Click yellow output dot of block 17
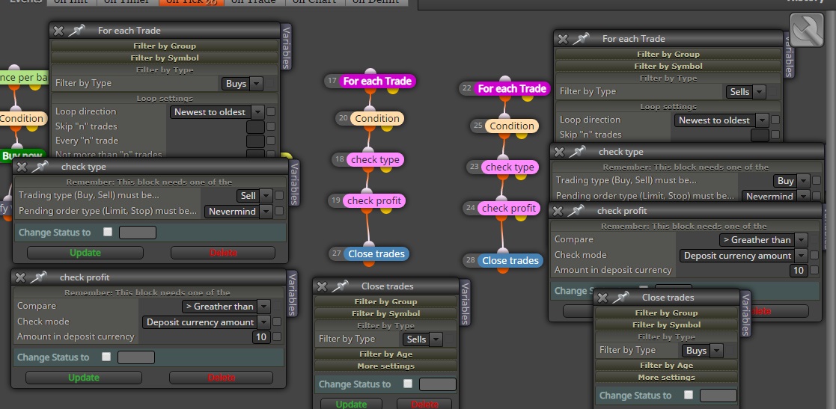Viewport: 836px width, 409px height. click(x=393, y=90)
